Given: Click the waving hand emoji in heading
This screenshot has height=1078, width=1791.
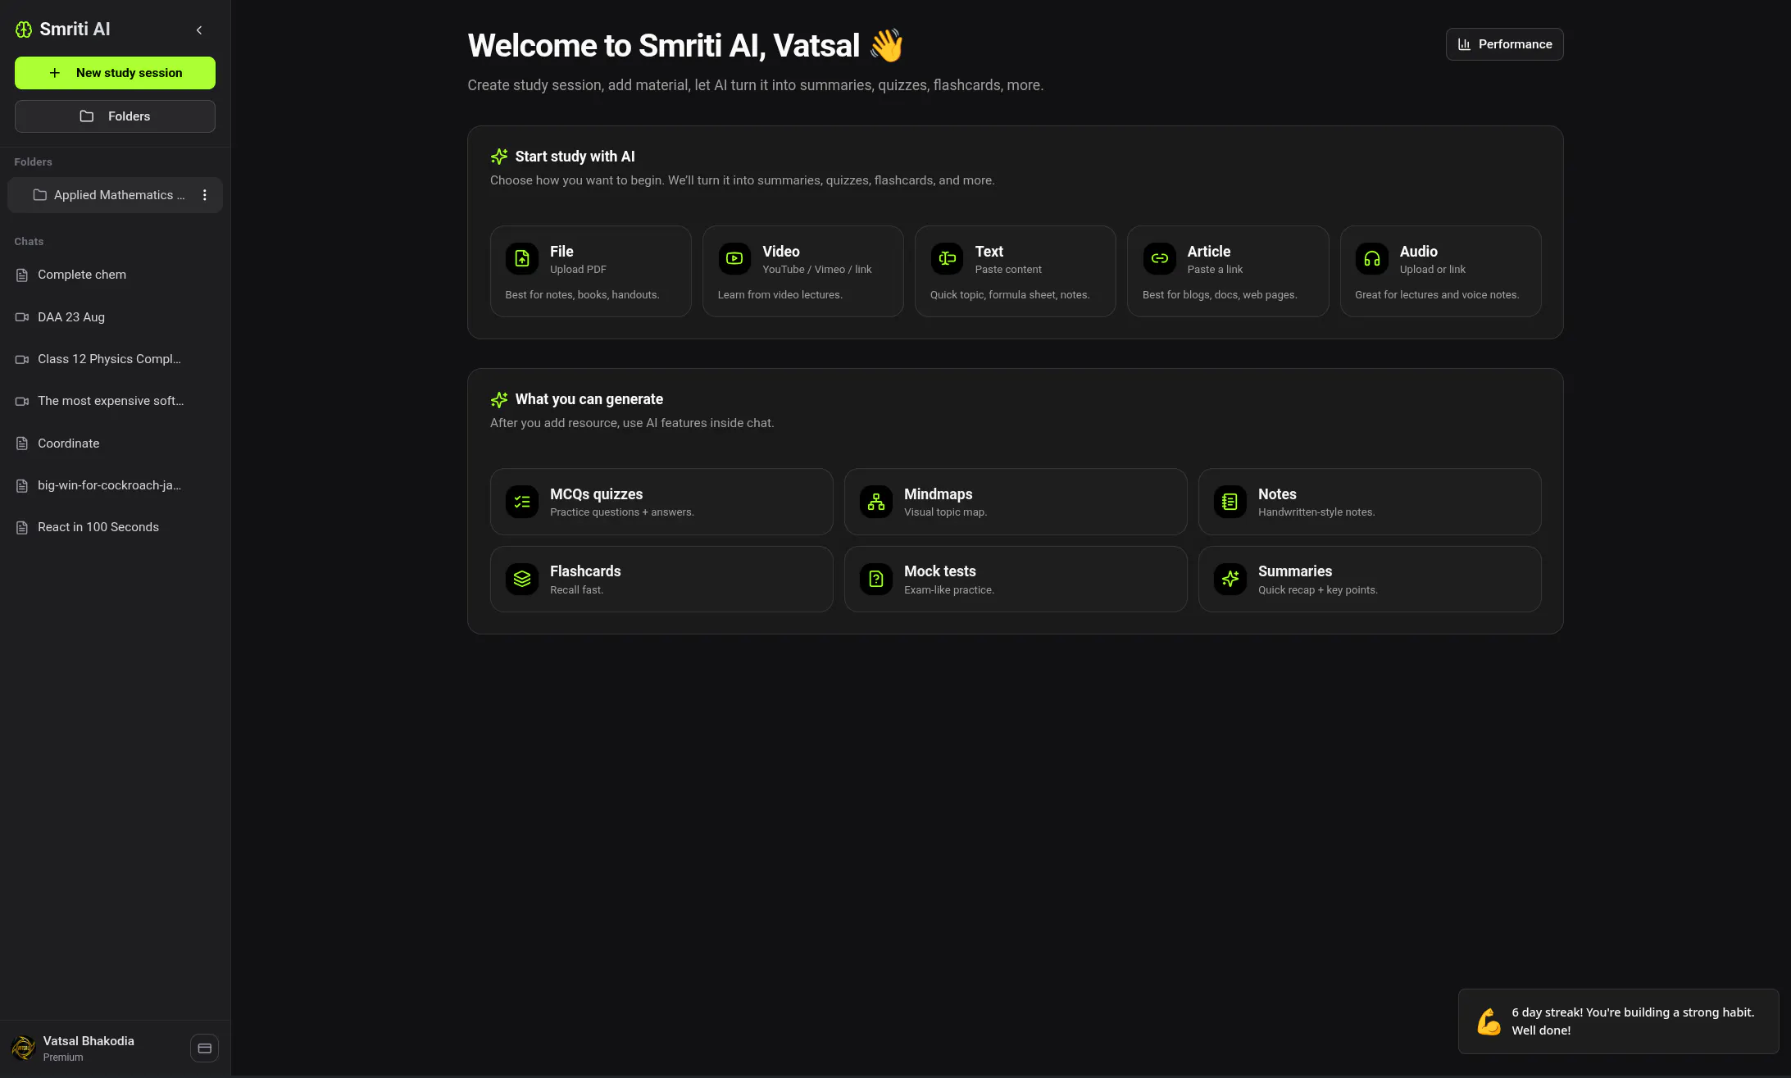Looking at the screenshot, I should [x=886, y=46].
